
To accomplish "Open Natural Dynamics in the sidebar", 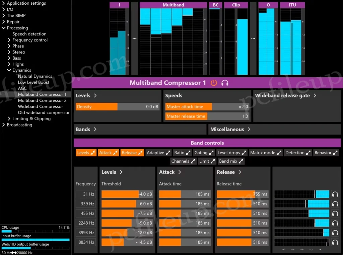I will [35, 76].
